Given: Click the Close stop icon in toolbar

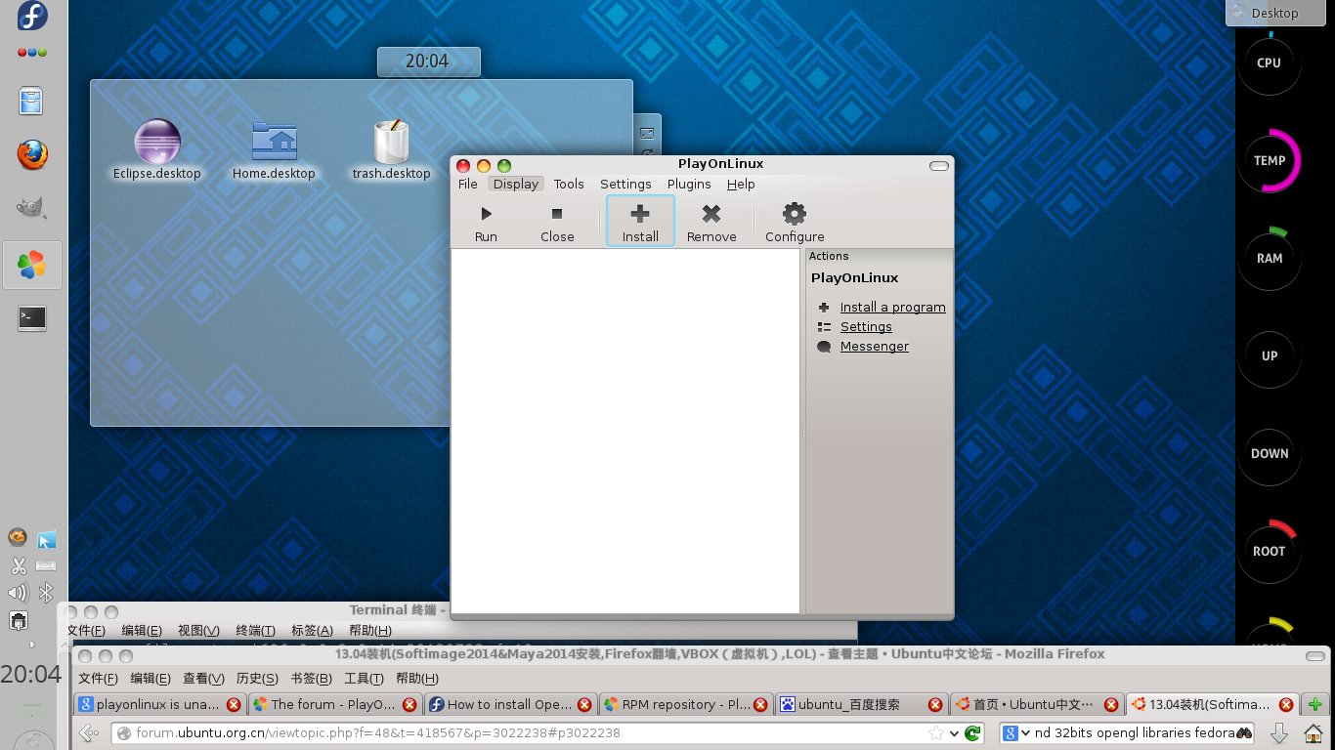Looking at the screenshot, I should tap(557, 214).
